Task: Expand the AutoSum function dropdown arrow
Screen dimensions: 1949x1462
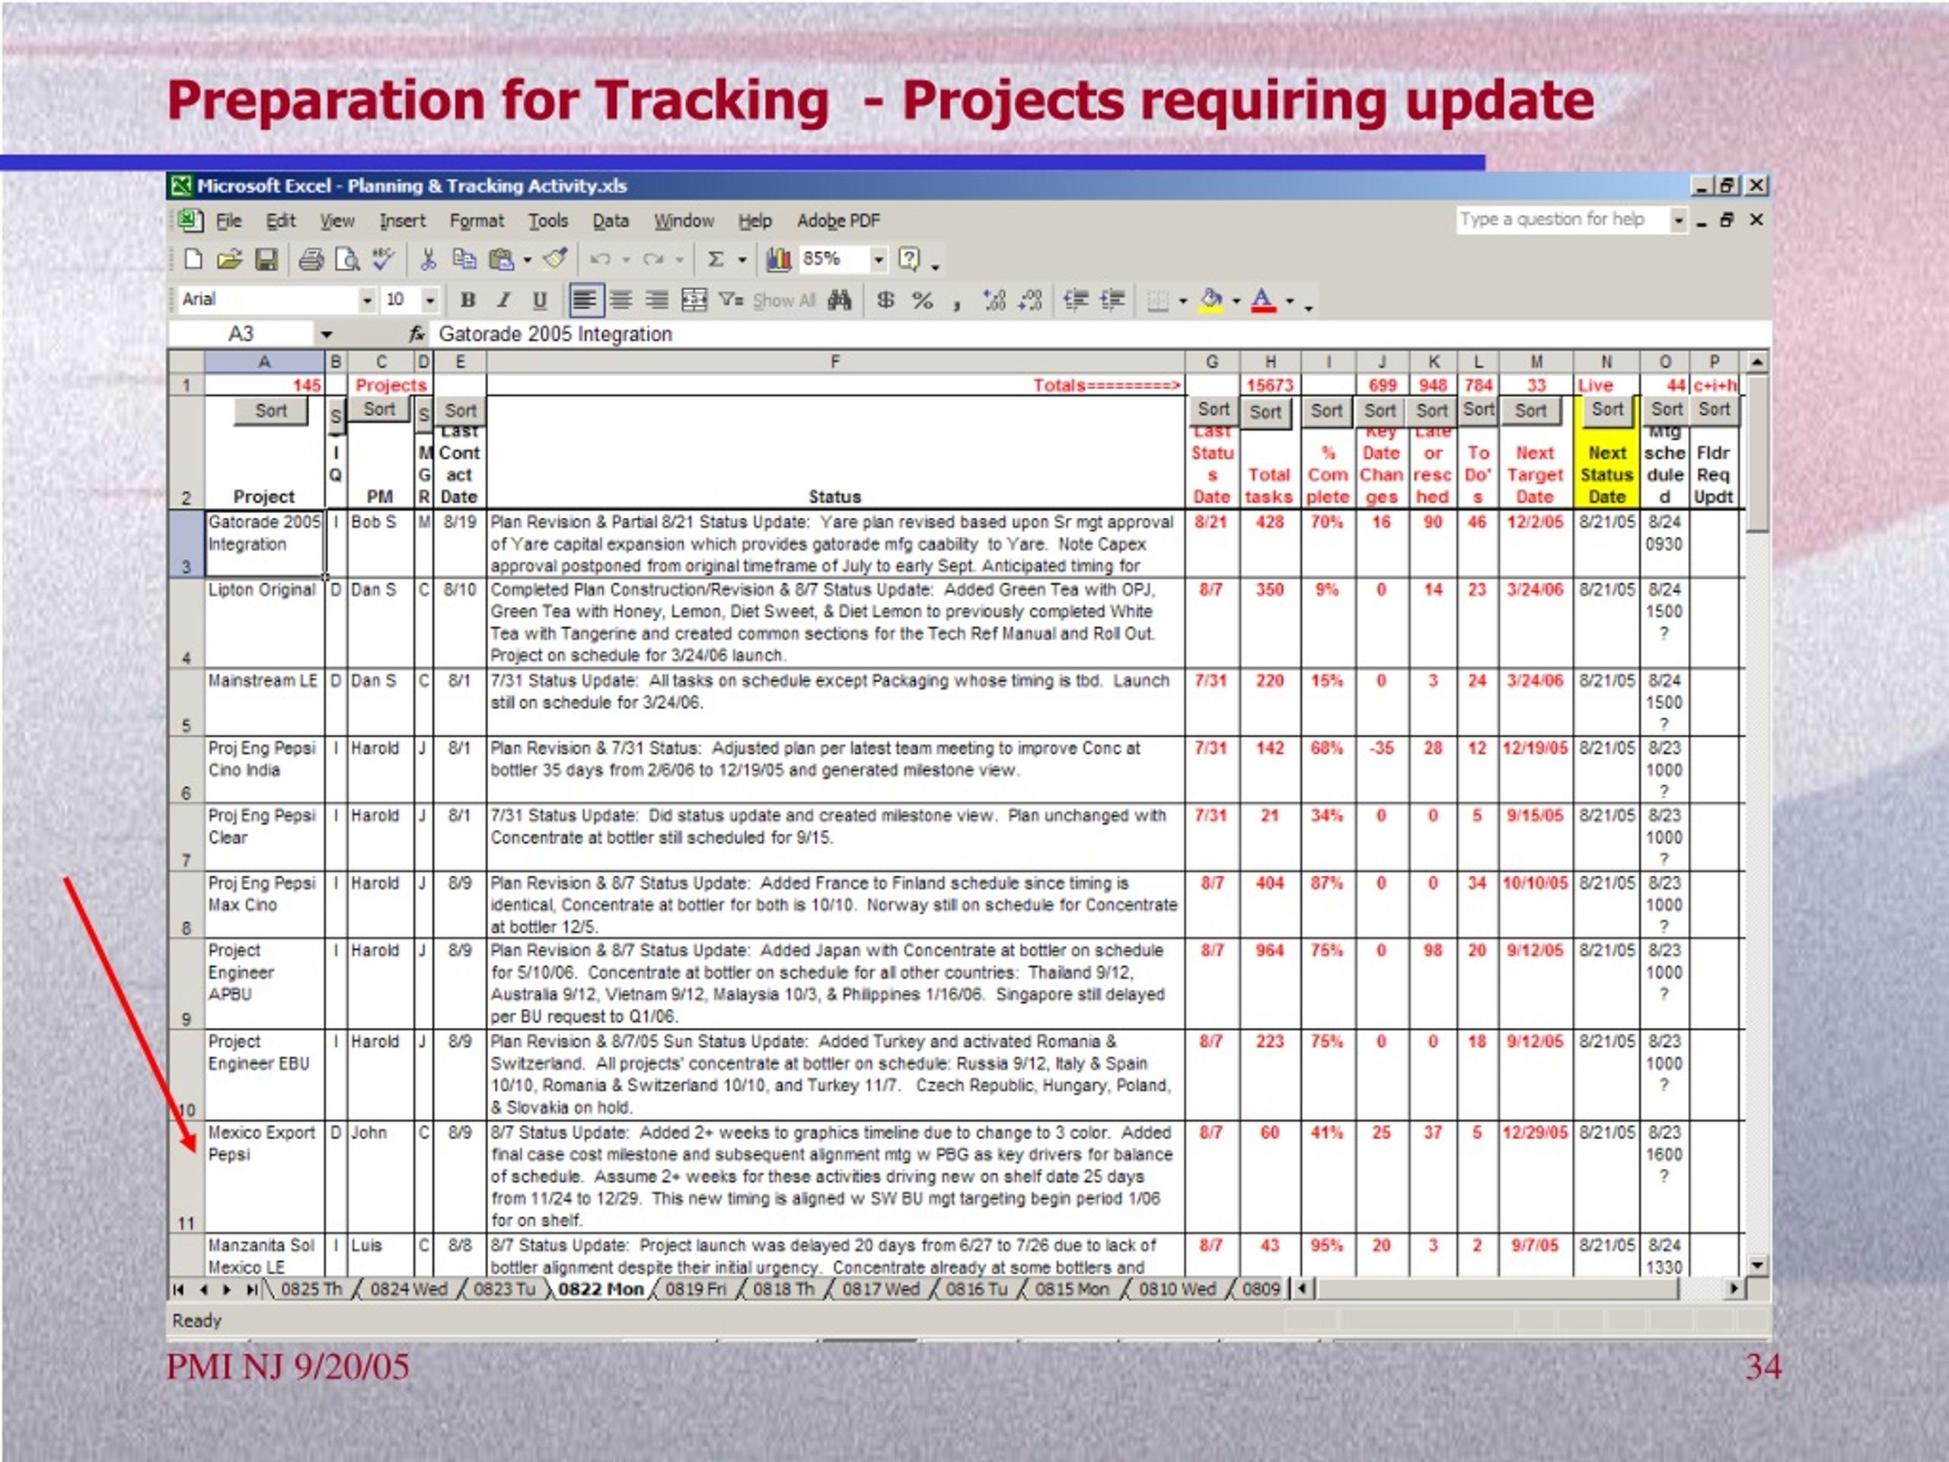Action: point(742,259)
